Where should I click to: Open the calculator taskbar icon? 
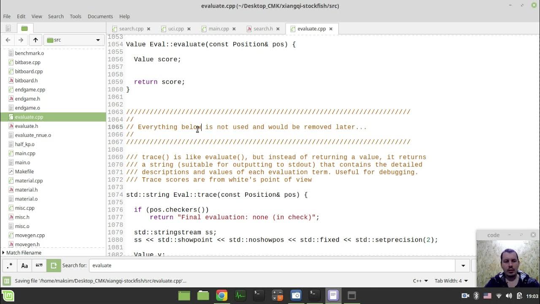click(277, 296)
